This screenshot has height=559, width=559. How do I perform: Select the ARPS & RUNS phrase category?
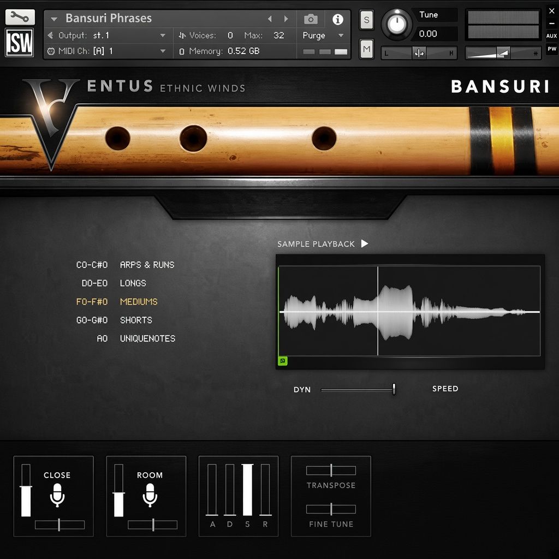(147, 265)
